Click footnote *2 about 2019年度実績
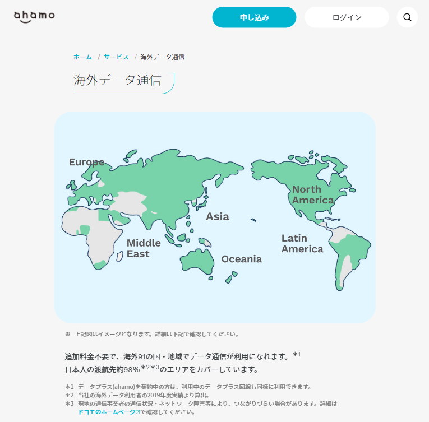This screenshot has width=429, height=422. (137, 395)
